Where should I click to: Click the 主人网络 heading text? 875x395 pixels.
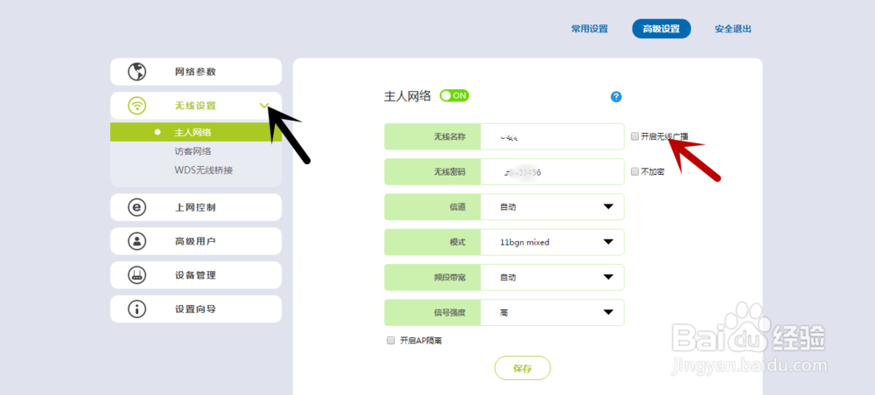pos(408,96)
